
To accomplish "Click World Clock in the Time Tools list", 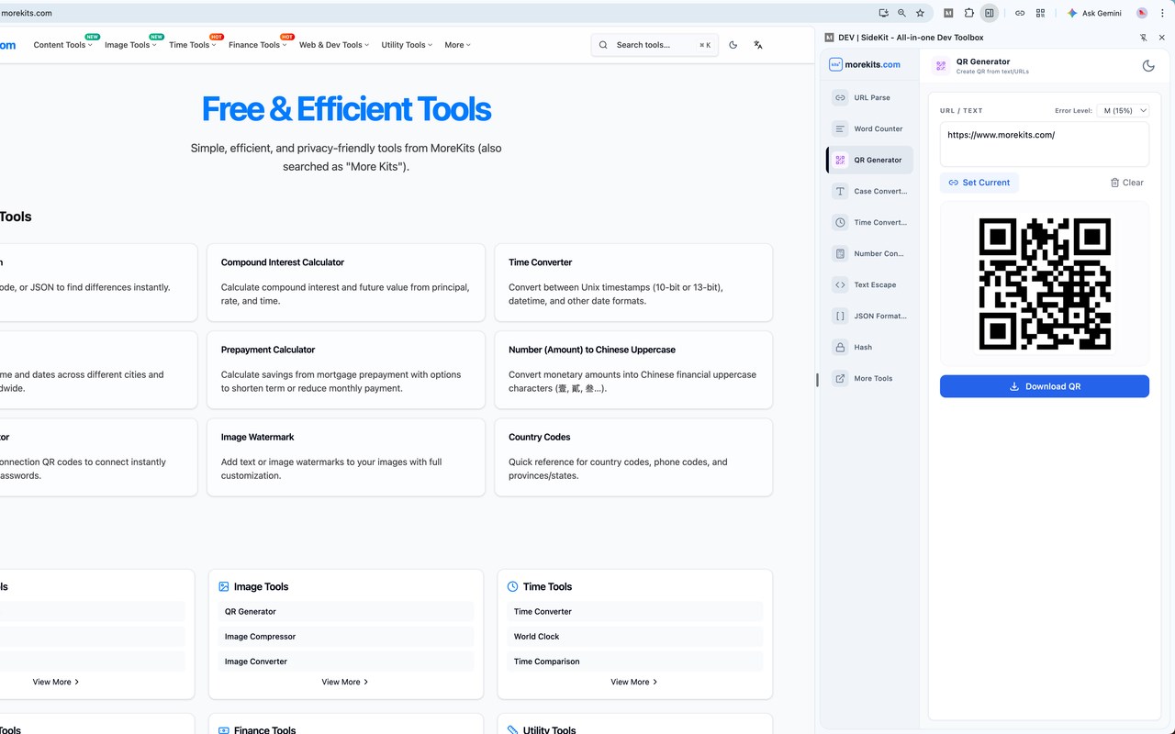I will coord(634,636).
